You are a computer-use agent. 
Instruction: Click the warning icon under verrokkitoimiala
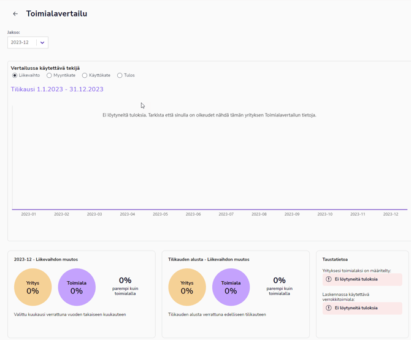(329, 308)
